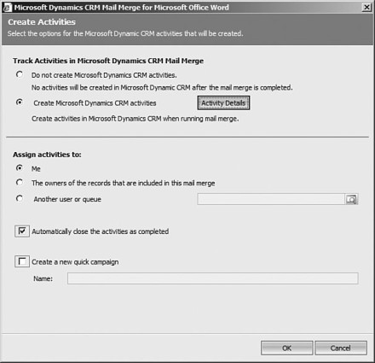Click the Mail Merge title bar icon
375x363 pixels.
click(7, 8)
